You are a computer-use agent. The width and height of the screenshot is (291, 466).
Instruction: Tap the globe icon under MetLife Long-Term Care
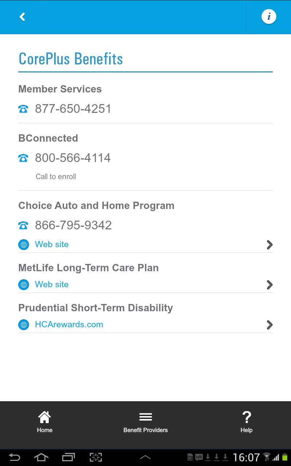(x=24, y=285)
